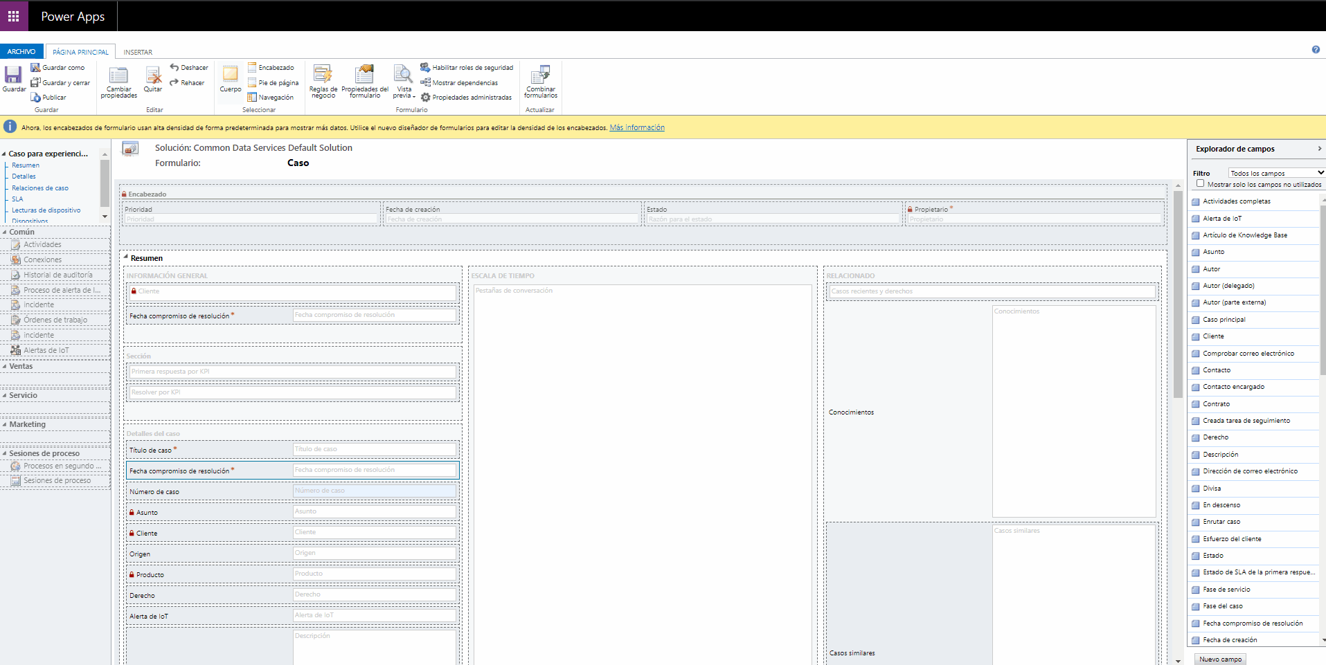Viewport: 1326px width, 665px height.
Task: Collapse the Resumen tab section
Action: (126, 257)
